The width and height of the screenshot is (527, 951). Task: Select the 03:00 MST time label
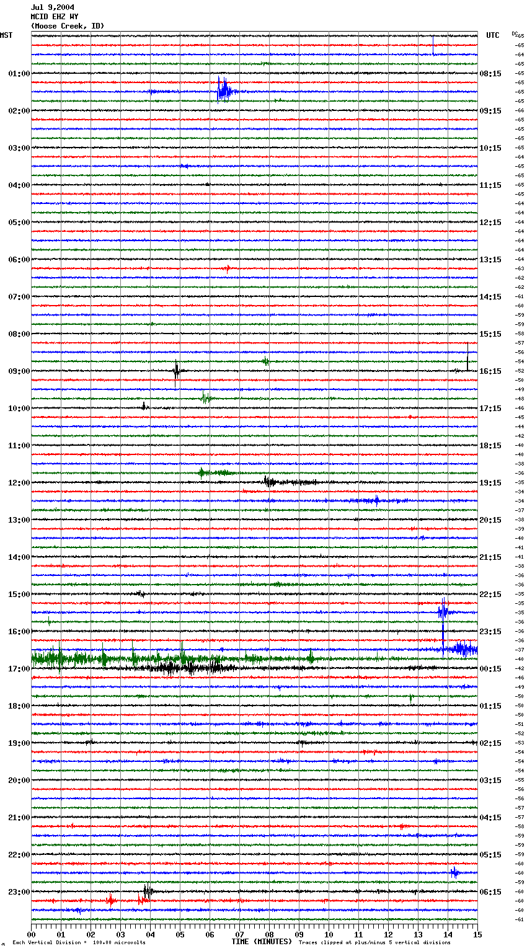pyautogui.click(x=19, y=148)
